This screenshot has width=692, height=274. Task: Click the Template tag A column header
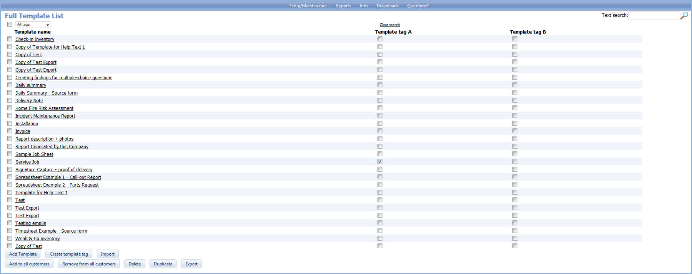pos(393,32)
